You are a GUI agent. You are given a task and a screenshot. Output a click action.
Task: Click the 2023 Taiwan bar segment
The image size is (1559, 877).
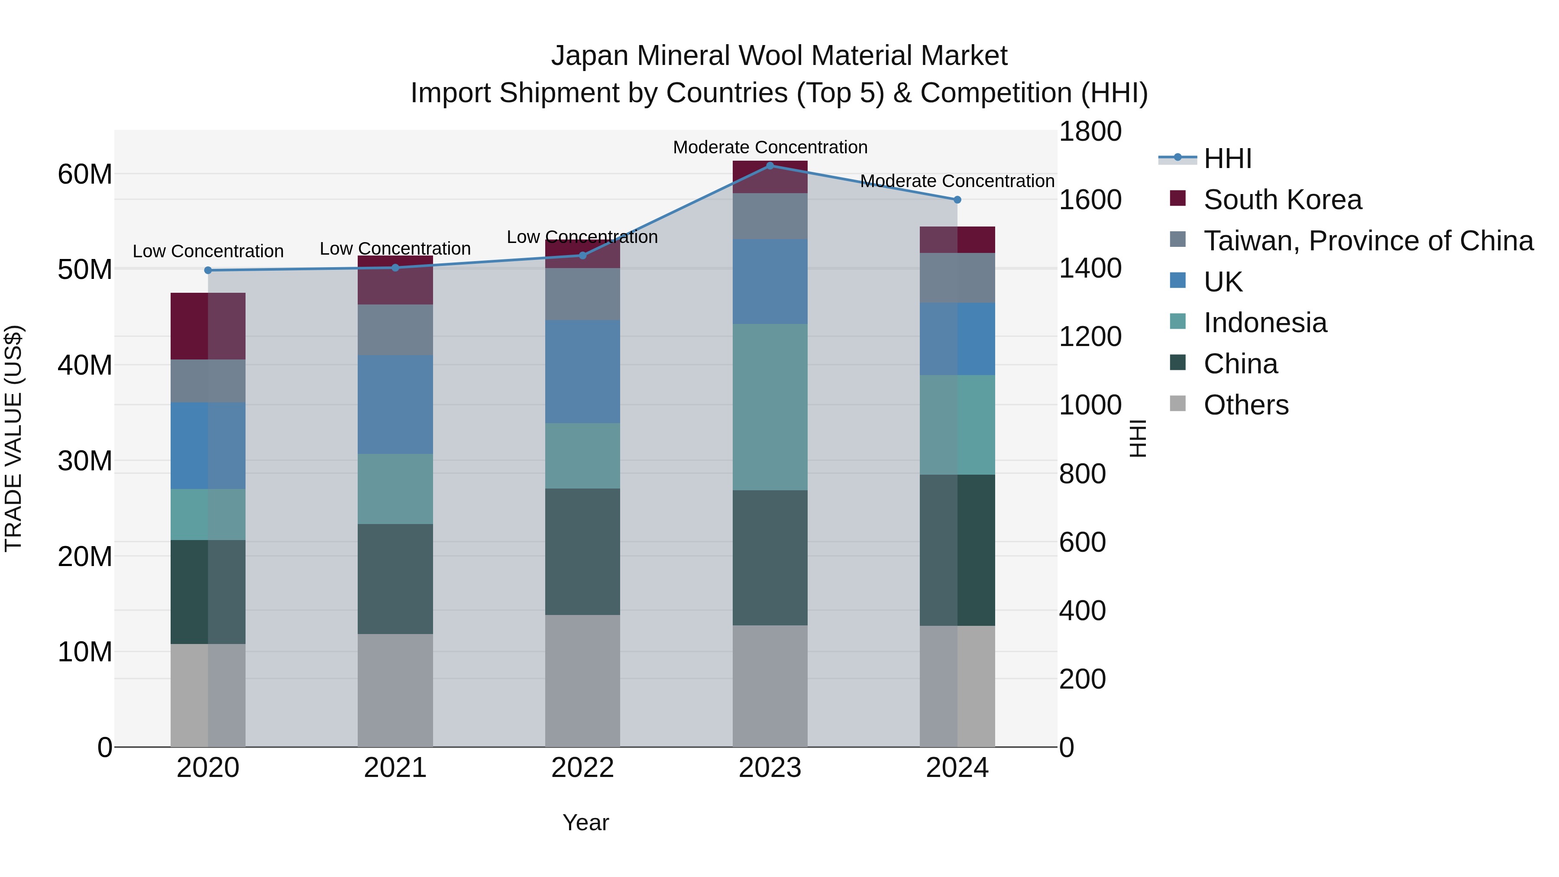(770, 216)
